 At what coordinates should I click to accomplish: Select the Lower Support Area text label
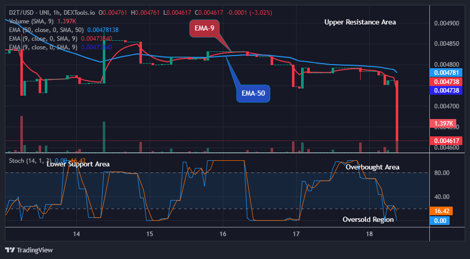(78, 164)
